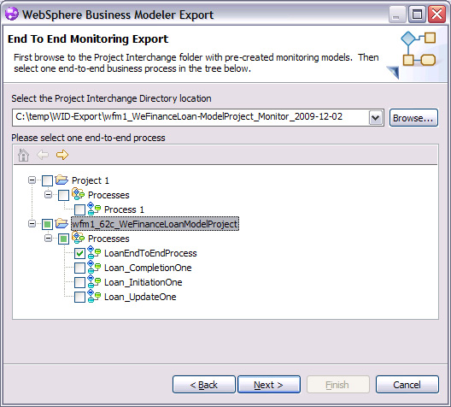Close the WebSphere Business Modeler Export dialog
The height and width of the screenshot is (407, 451).
coord(437,14)
